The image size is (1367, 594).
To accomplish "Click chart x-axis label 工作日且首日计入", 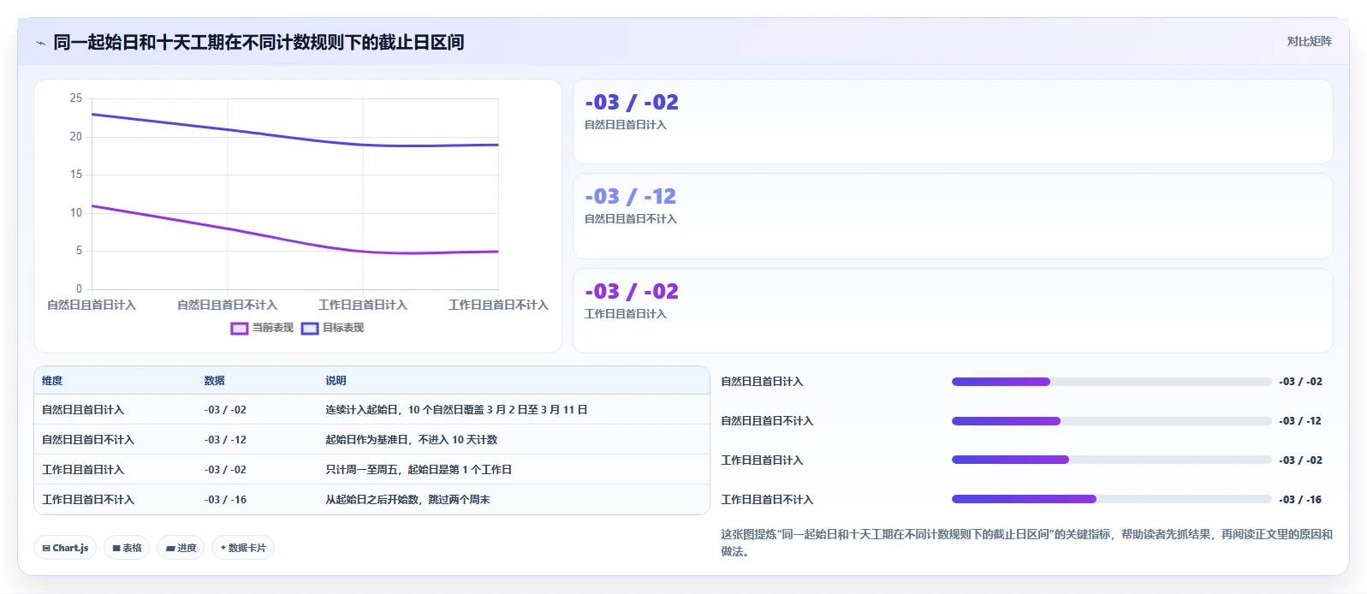I will click(363, 305).
